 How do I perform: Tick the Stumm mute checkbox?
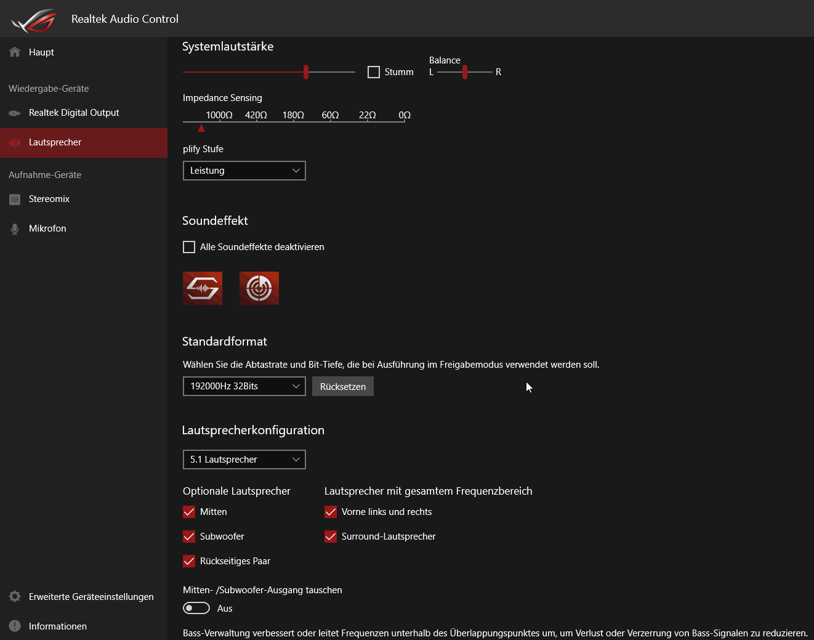(x=374, y=72)
